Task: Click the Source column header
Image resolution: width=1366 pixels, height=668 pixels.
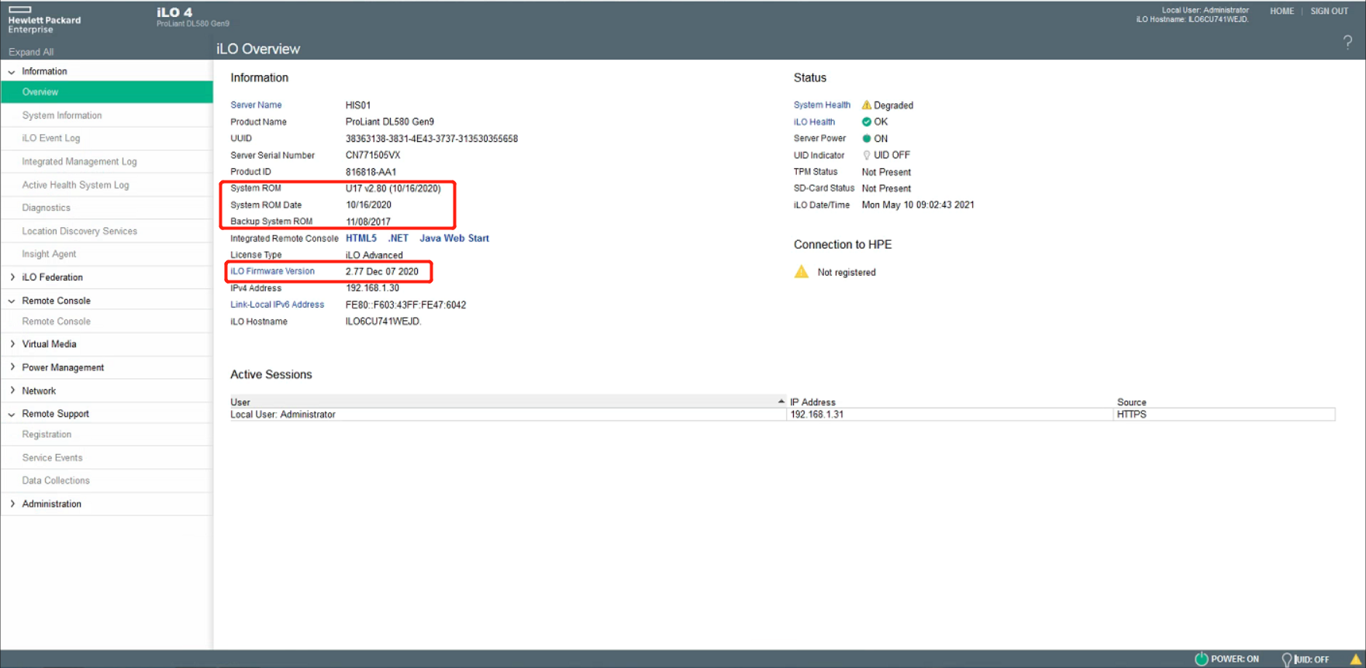Action: pos(1131,402)
